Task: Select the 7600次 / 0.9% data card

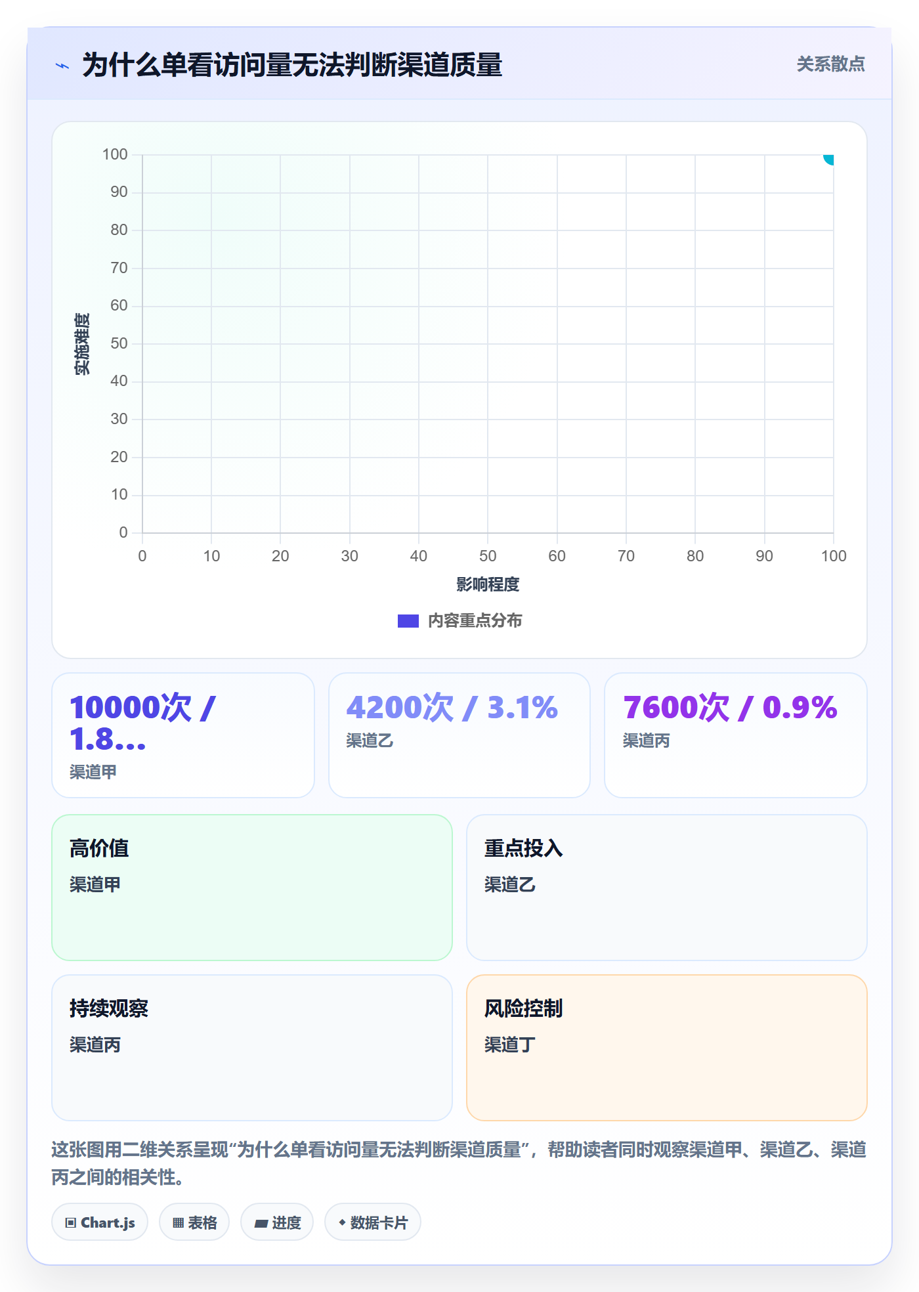Action: (x=736, y=735)
